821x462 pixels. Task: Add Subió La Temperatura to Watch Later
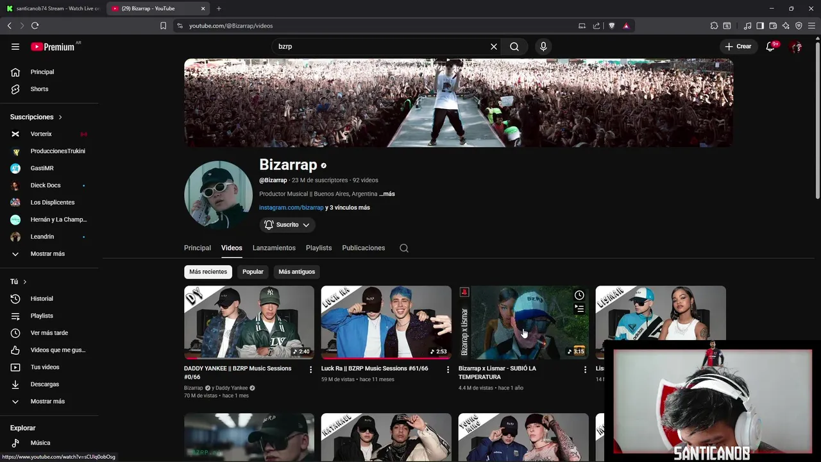point(579,295)
